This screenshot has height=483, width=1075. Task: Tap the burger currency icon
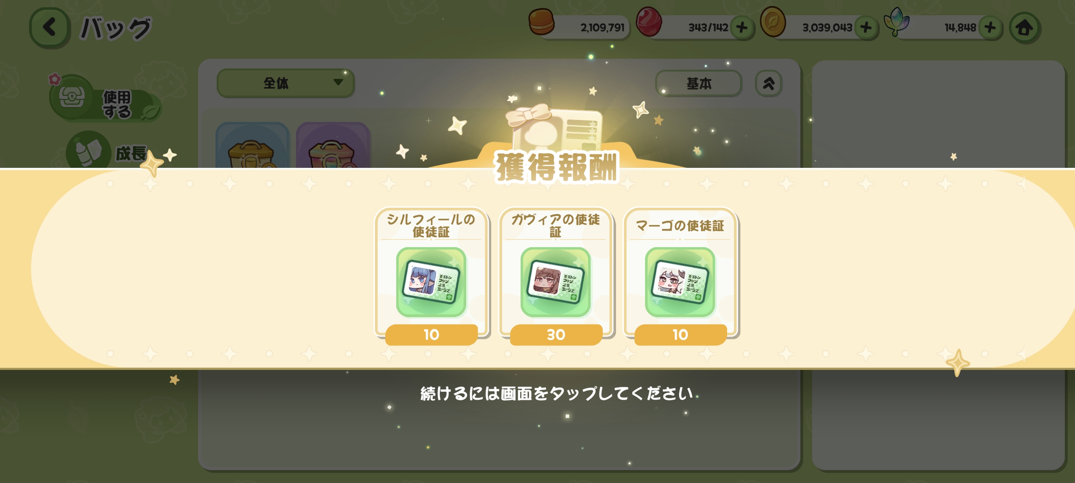(541, 22)
